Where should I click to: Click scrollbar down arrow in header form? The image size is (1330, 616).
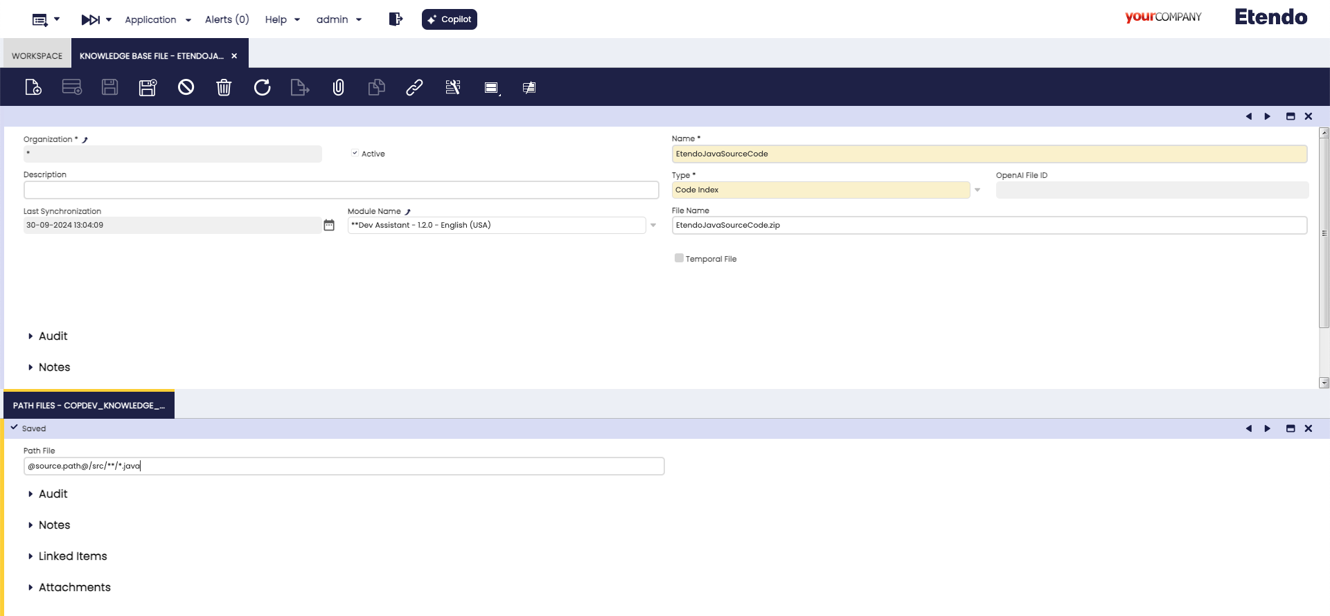pos(1324,383)
